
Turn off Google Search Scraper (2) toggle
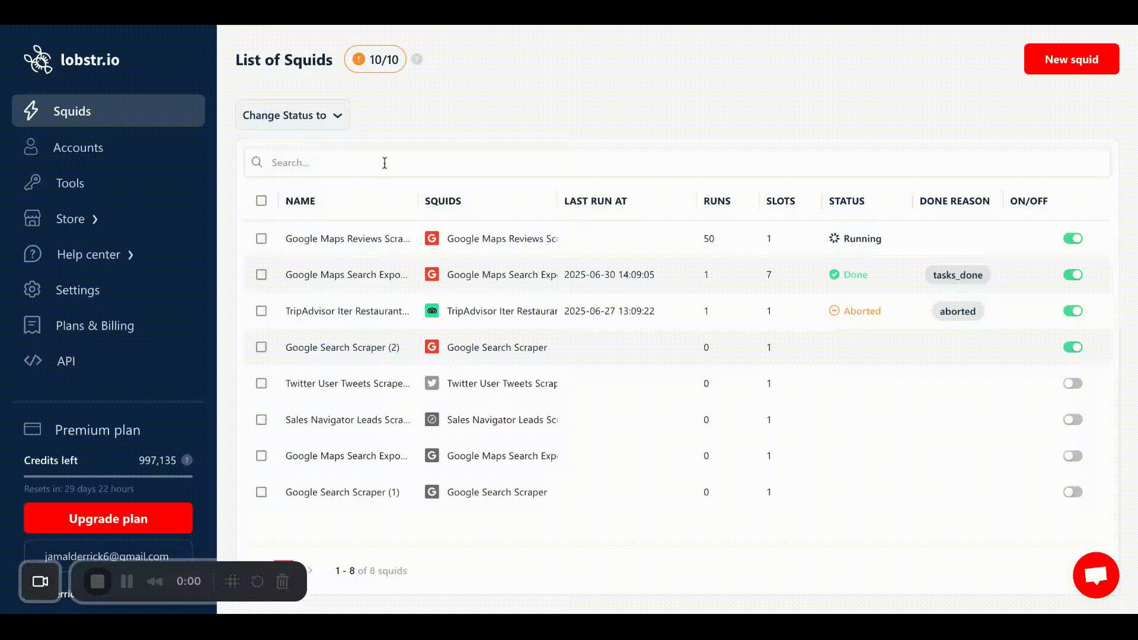point(1073,347)
